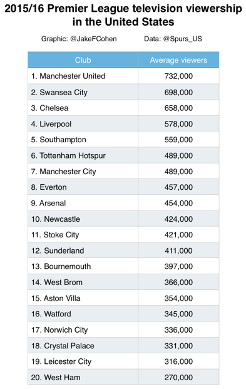Click Newcastle's 424,000 viewers figure
Viewport: 246px width, 389px height.
tap(178, 219)
